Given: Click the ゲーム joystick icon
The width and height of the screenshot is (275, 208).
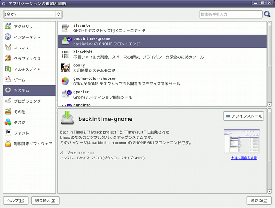Looking at the screenshot, I should [8, 79].
